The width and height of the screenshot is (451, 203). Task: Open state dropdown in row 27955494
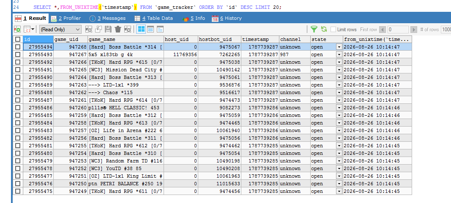pos(339,47)
